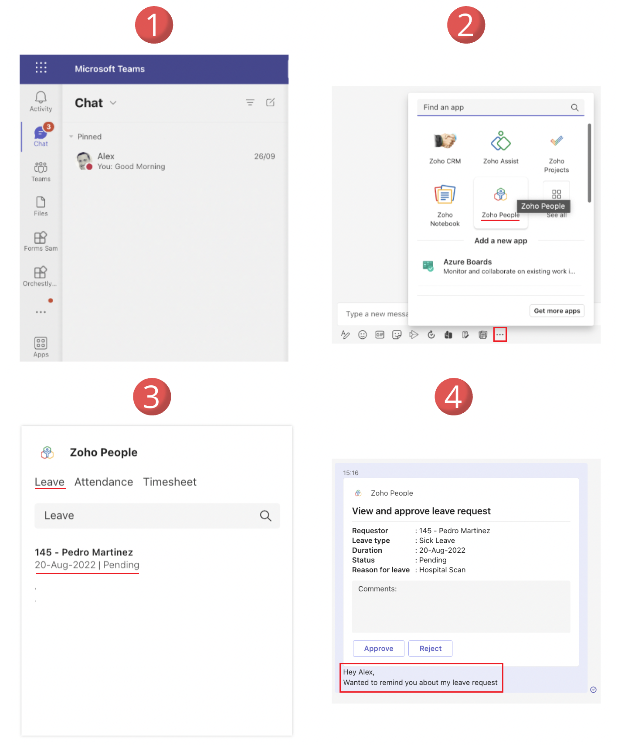Click the Leave search field
The height and width of the screenshot is (748, 618).
(x=157, y=516)
